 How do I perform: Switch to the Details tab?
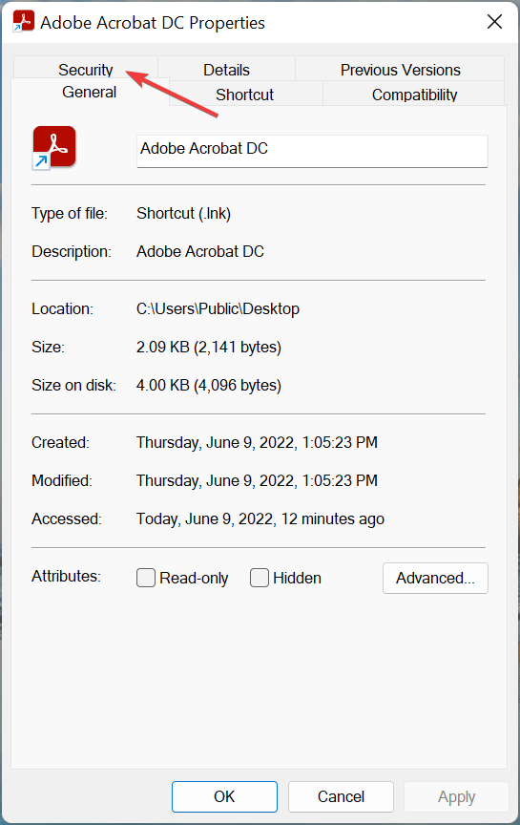(227, 70)
